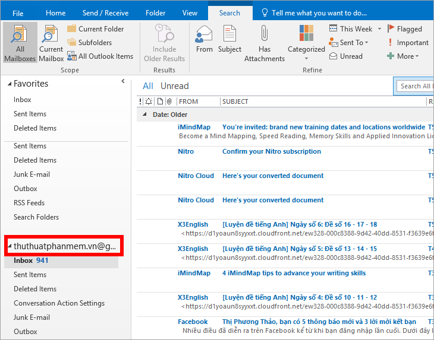Open Junk E-mail below Conversation Action Settings
434x340 pixels.
[x=32, y=317]
